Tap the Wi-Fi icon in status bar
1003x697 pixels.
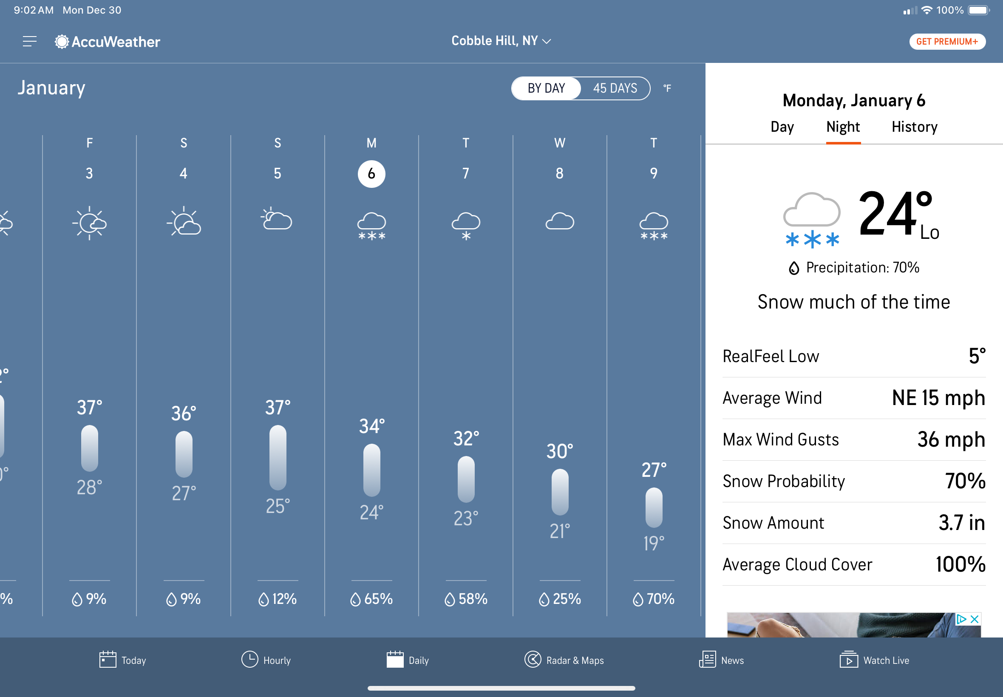click(926, 10)
